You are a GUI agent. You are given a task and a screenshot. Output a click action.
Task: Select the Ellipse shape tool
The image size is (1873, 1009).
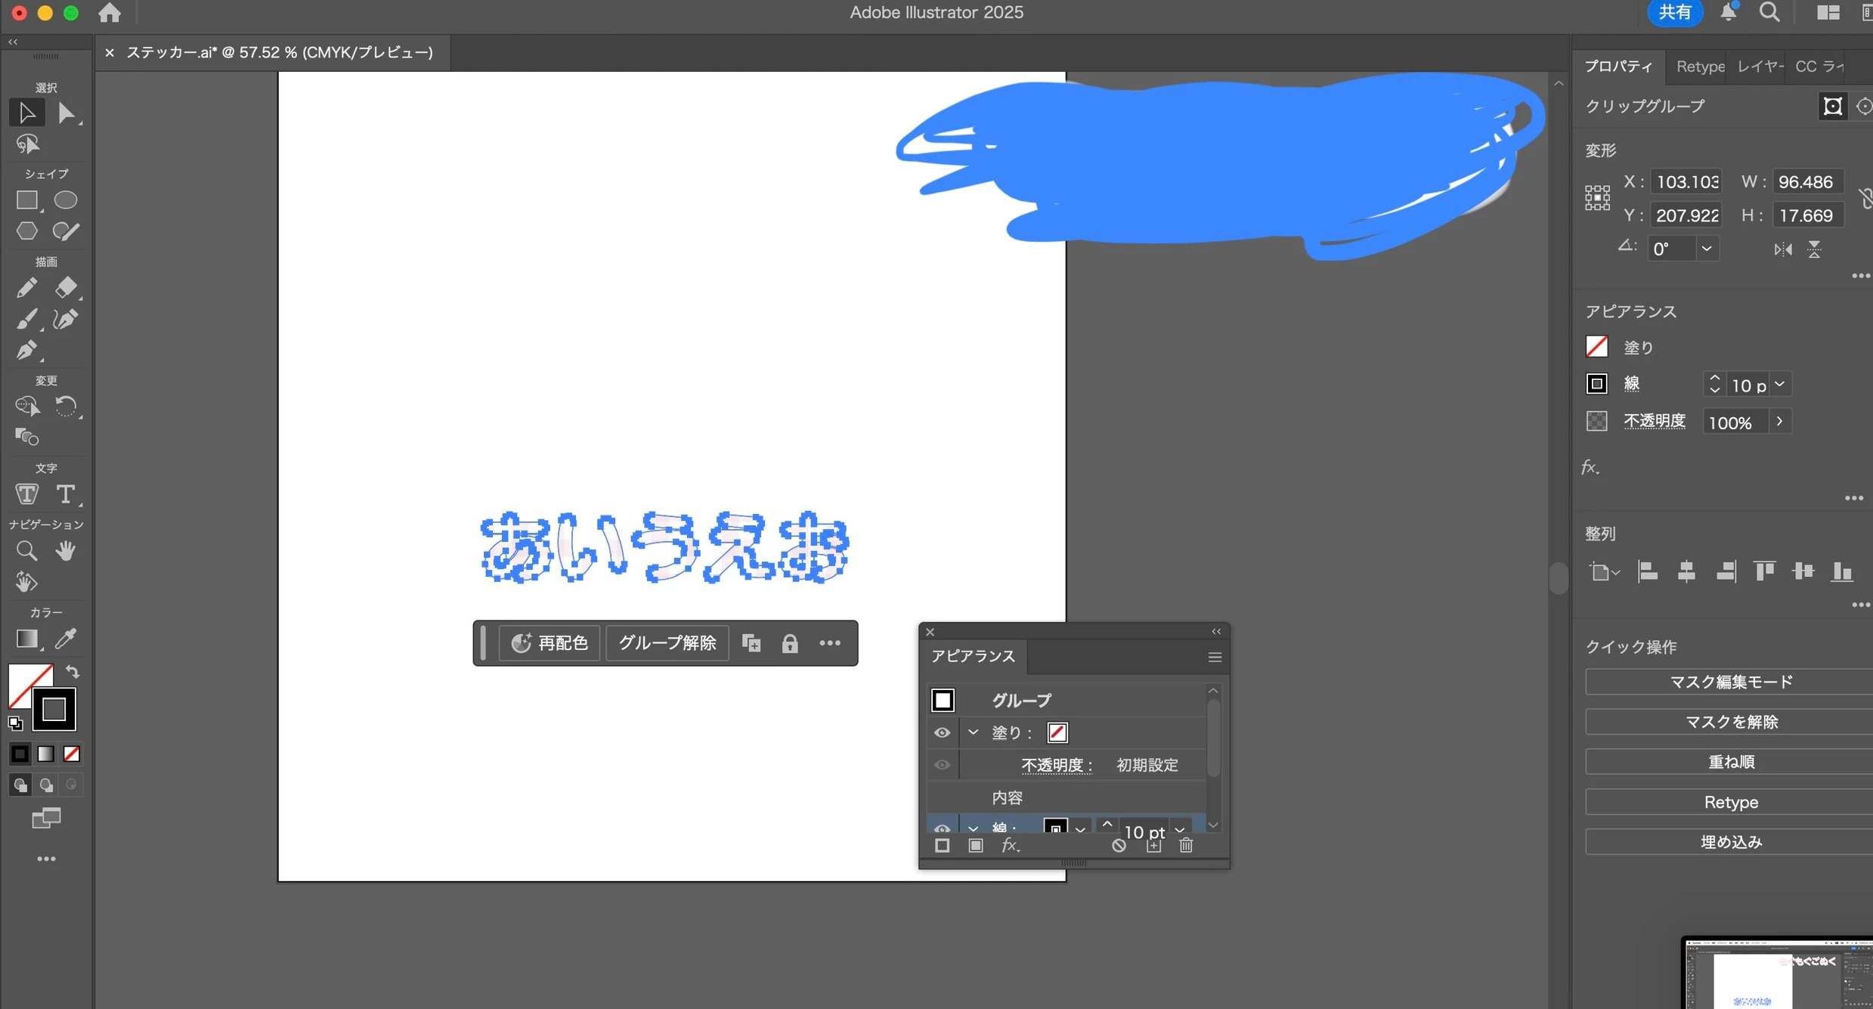66,200
